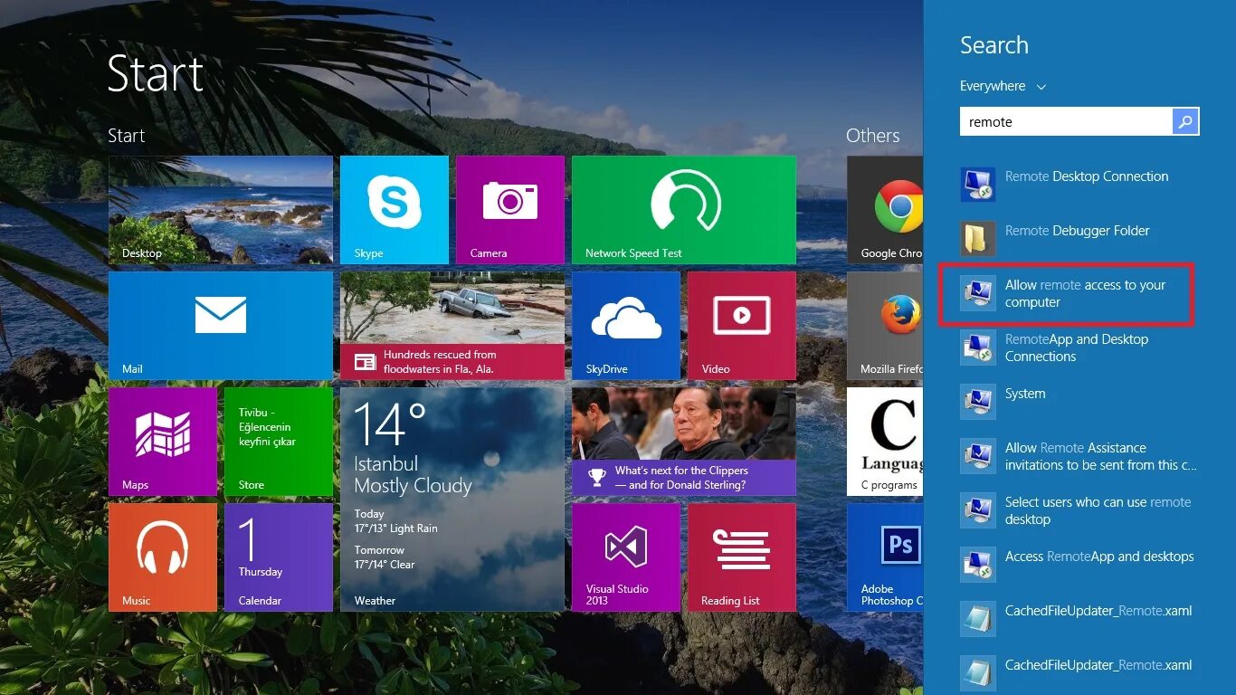1236x695 pixels.
Task: Open the Camera app tile
Action: click(x=510, y=210)
